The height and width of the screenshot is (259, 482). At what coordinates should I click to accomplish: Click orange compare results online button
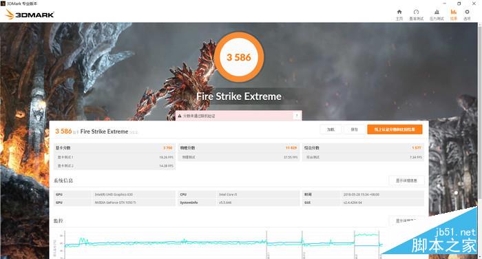pyautogui.click(x=395, y=129)
